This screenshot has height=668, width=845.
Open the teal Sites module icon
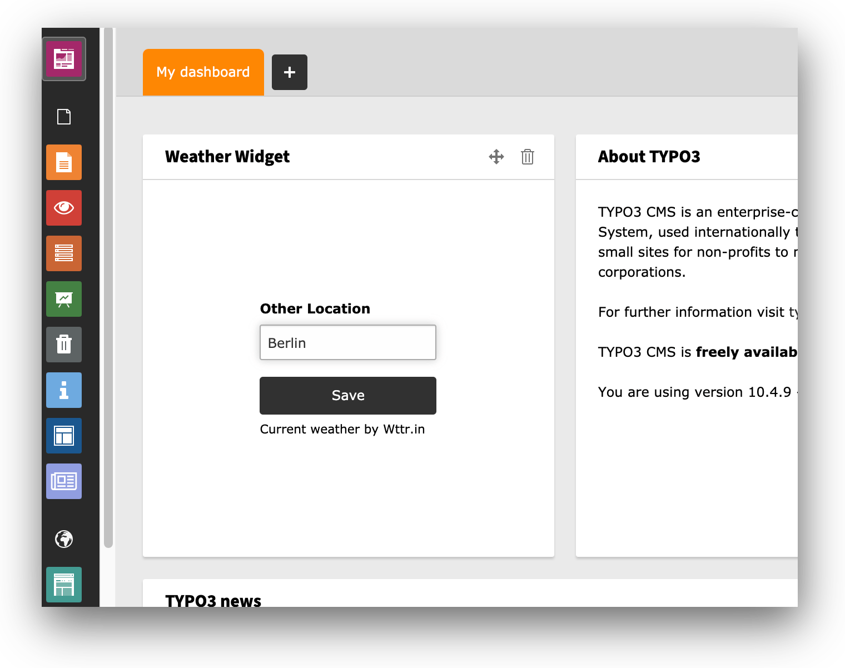[64, 585]
